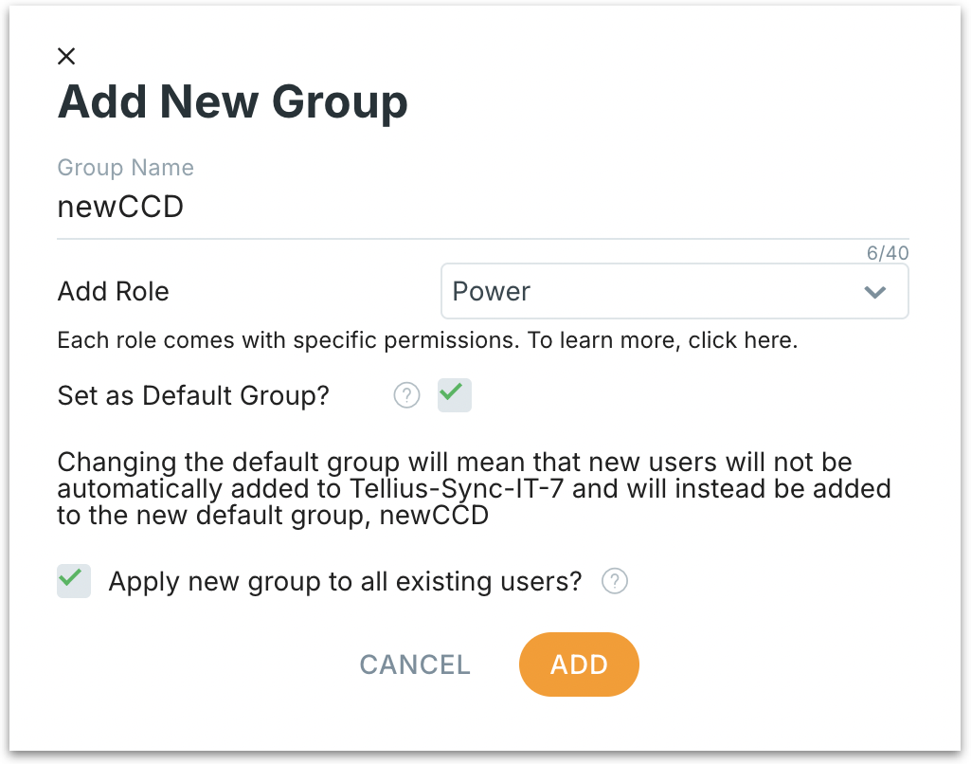Uncheck the Set as Default Group checkbox
This screenshot has height=764, width=971.
tap(454, 395)
